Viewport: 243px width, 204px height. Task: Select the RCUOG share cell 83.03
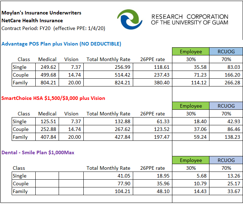(x=226, y=67)
